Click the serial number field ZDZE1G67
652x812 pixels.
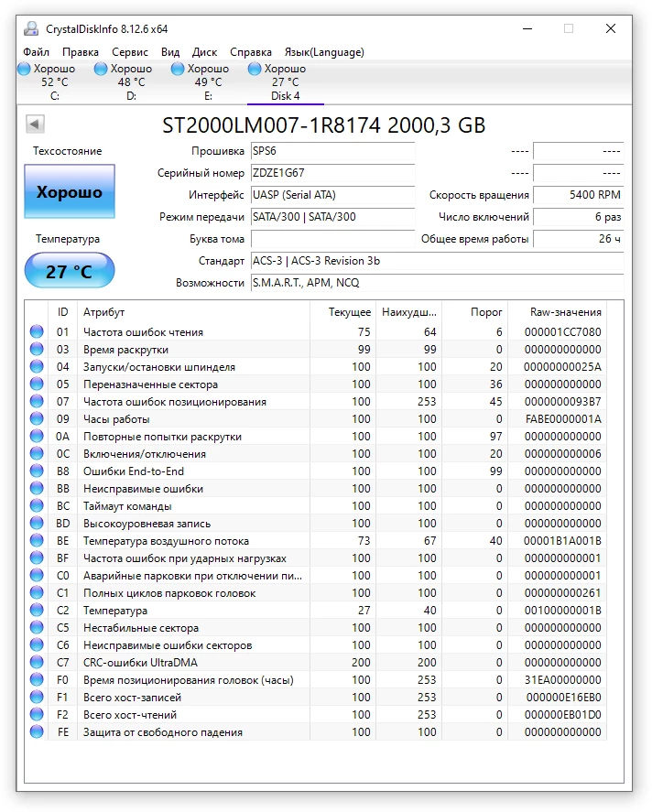point(333,173)
